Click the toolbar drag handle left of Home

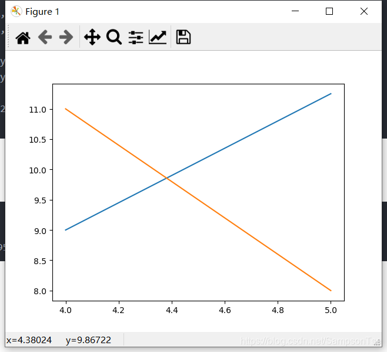(8, 36)
